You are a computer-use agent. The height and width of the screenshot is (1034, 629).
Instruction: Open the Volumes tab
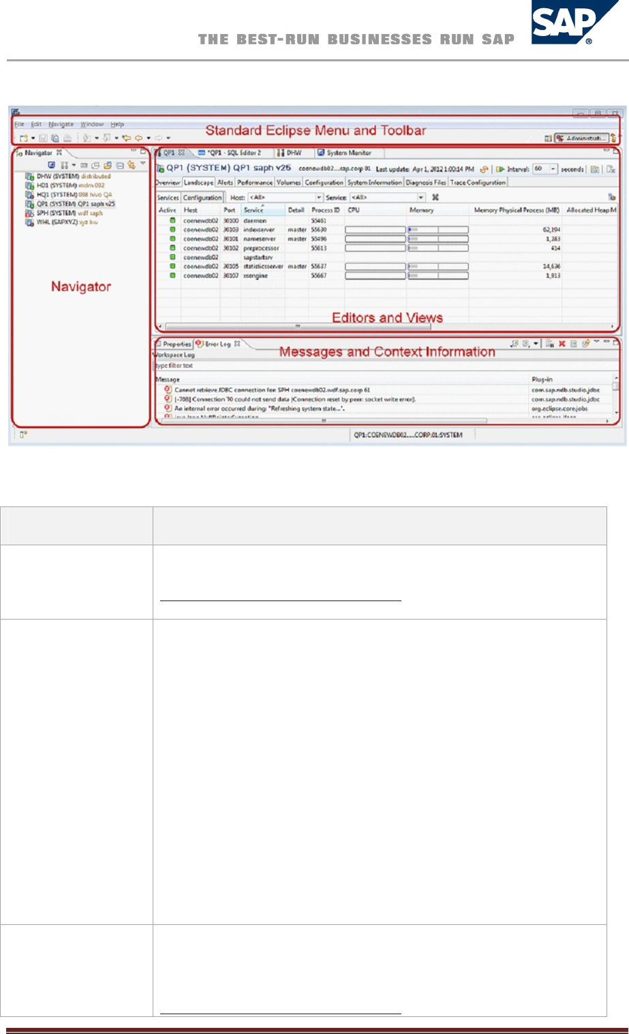pos(288,183)
